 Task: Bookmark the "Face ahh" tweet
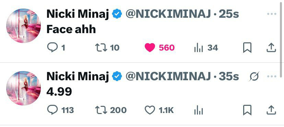(247, 48)
